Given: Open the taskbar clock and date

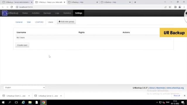Looking at the screenshot, I should (175, 102).
